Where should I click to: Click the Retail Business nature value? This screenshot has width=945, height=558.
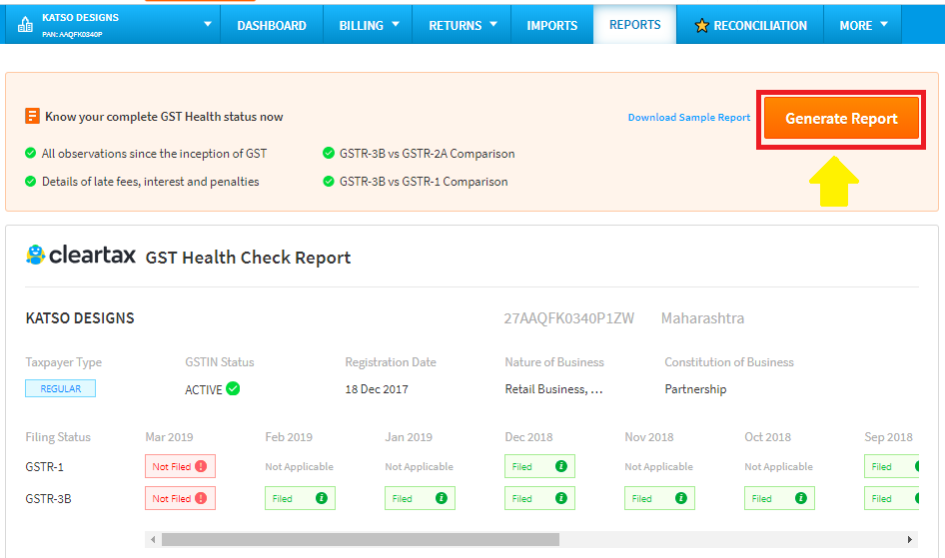553,389
